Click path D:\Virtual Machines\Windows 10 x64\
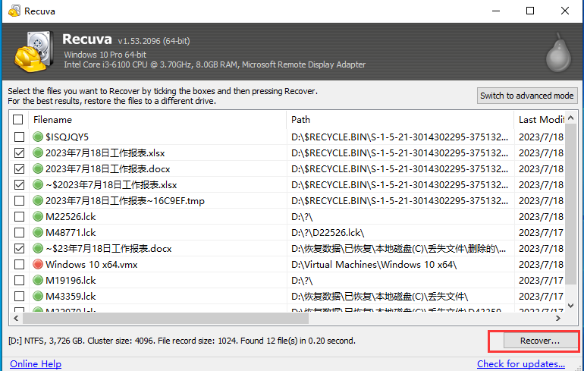The width and height of the screenshot is (584, 371). coord(374,265)
